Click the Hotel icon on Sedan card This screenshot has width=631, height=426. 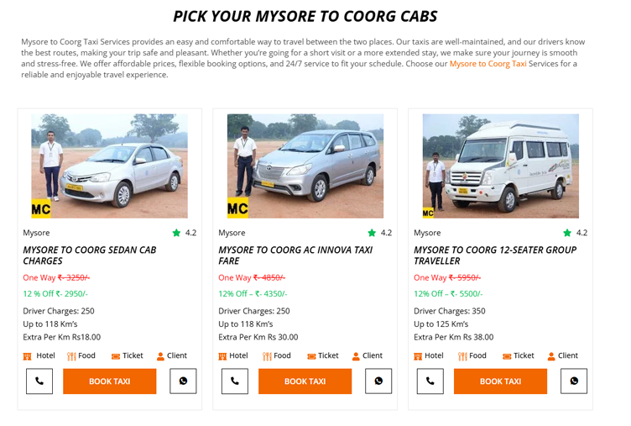tap(27, 356)
